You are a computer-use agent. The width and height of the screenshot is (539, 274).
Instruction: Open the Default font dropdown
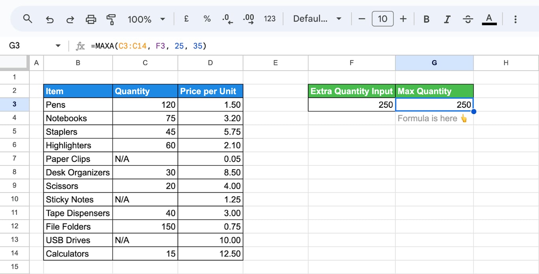tap(317, 19)
